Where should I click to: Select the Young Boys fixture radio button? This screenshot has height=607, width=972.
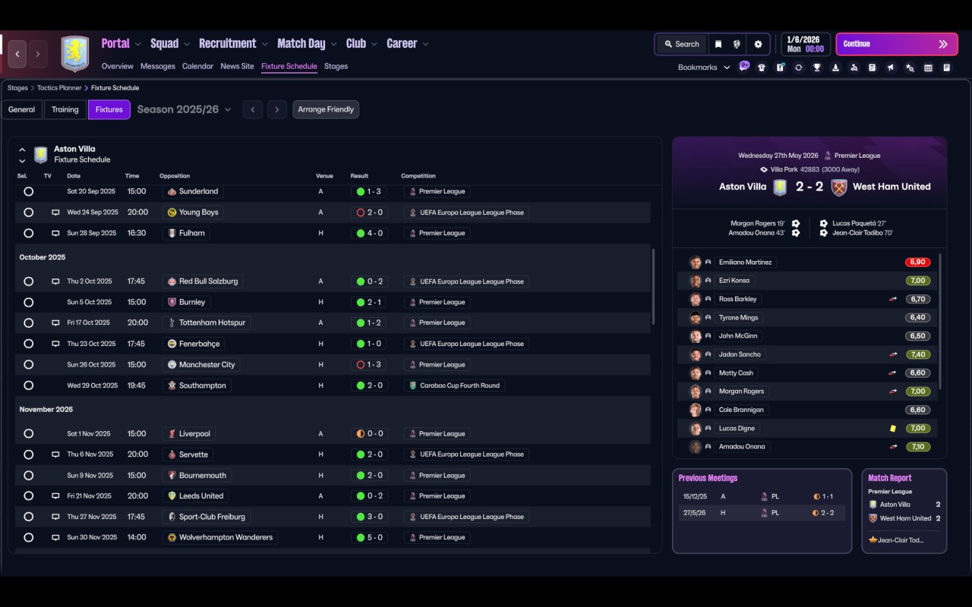pyautogui.click(x=28, y=212)
